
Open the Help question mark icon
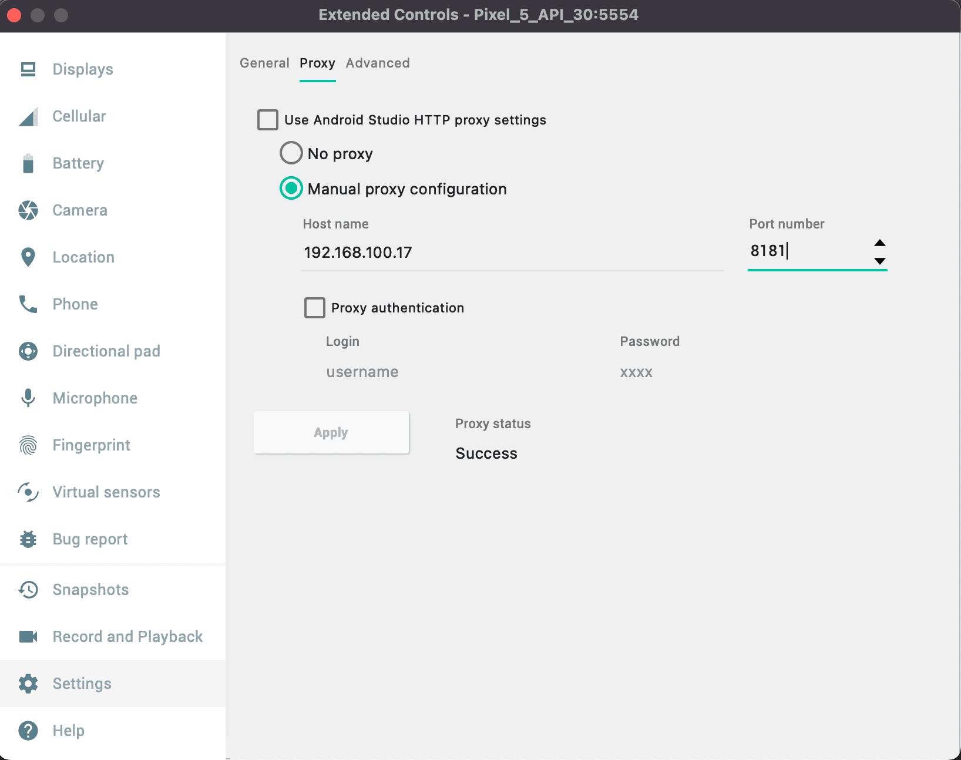point(28,731)
